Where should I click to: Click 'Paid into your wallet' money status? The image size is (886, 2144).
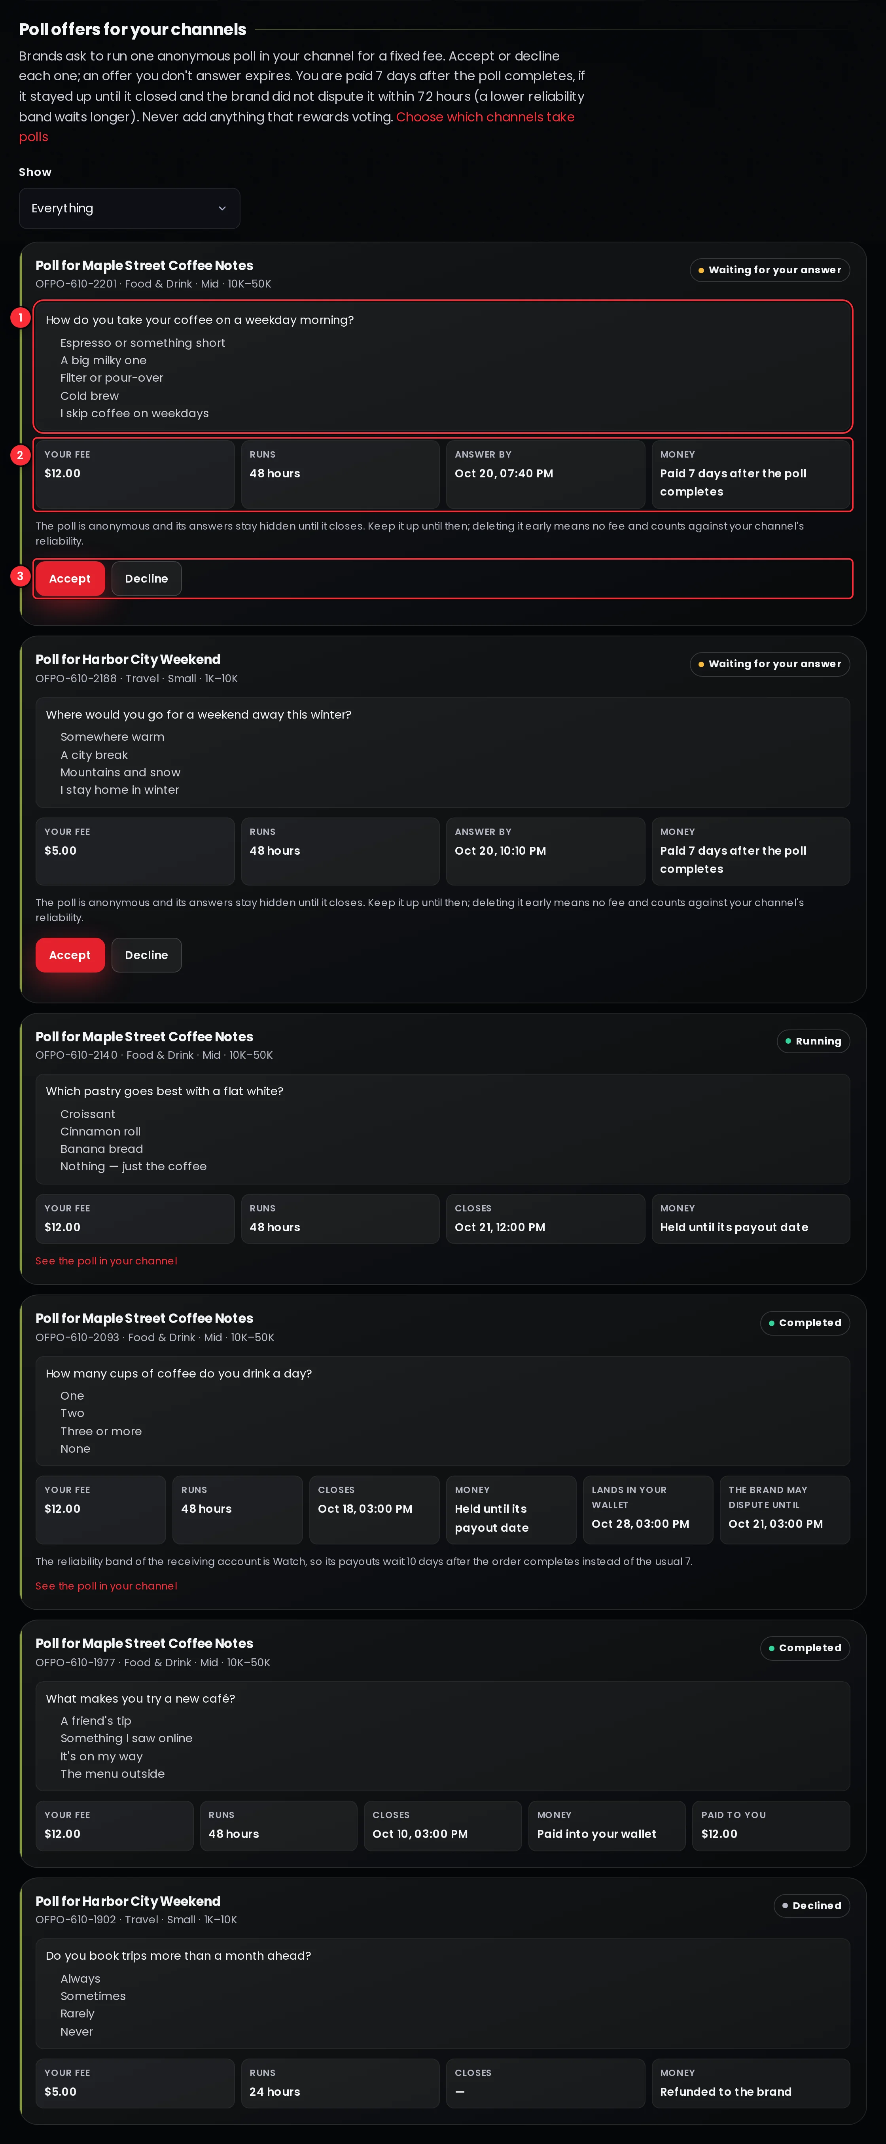pyautogui.click(x=596, y=1834)
